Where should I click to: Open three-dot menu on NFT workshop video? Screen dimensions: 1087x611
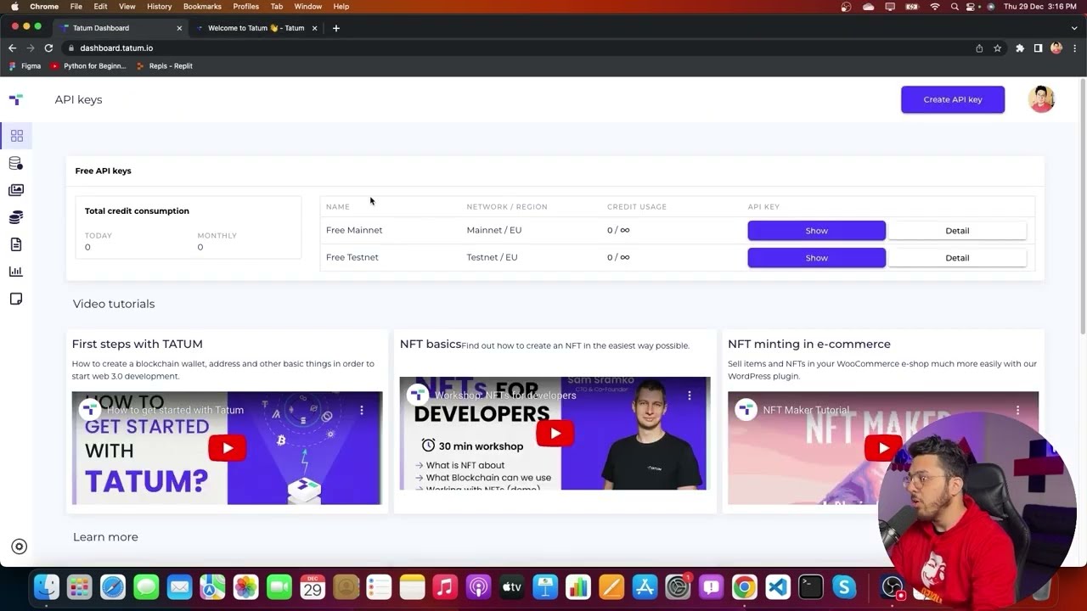point(690,395)
